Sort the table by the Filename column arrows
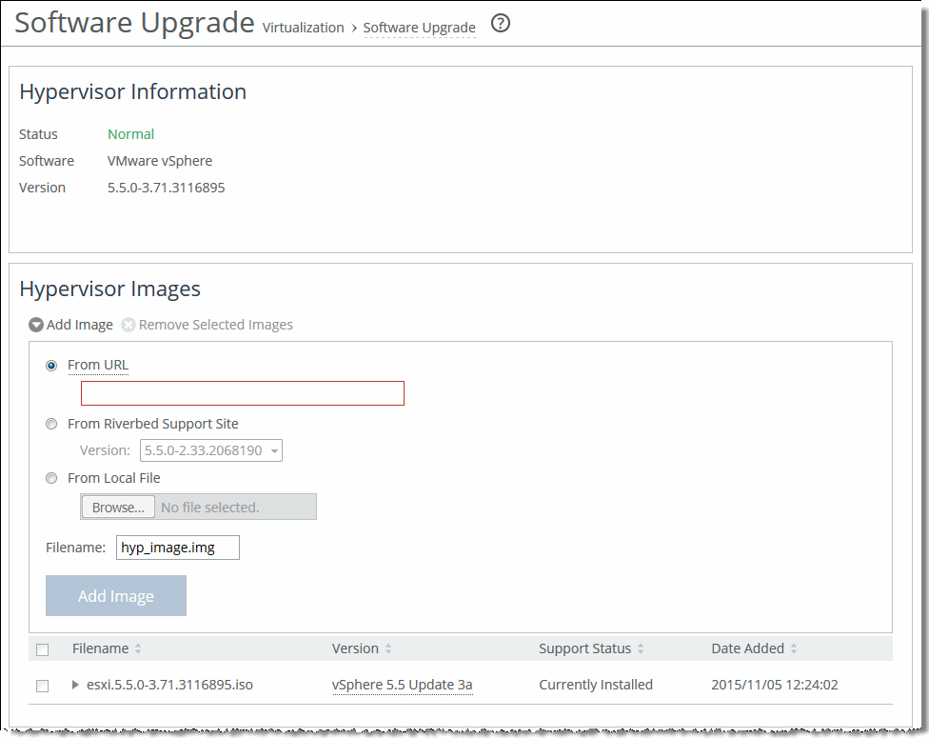This screenshot has width=929, height=738. pos(140,648)
